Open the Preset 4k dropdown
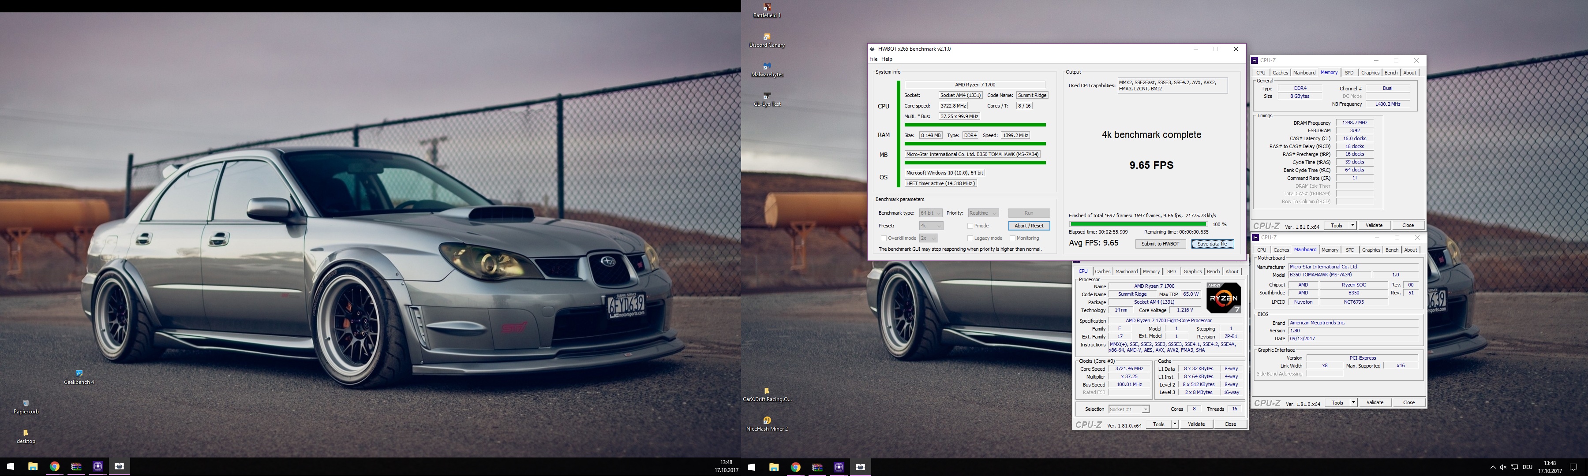 tap(930, 226)
